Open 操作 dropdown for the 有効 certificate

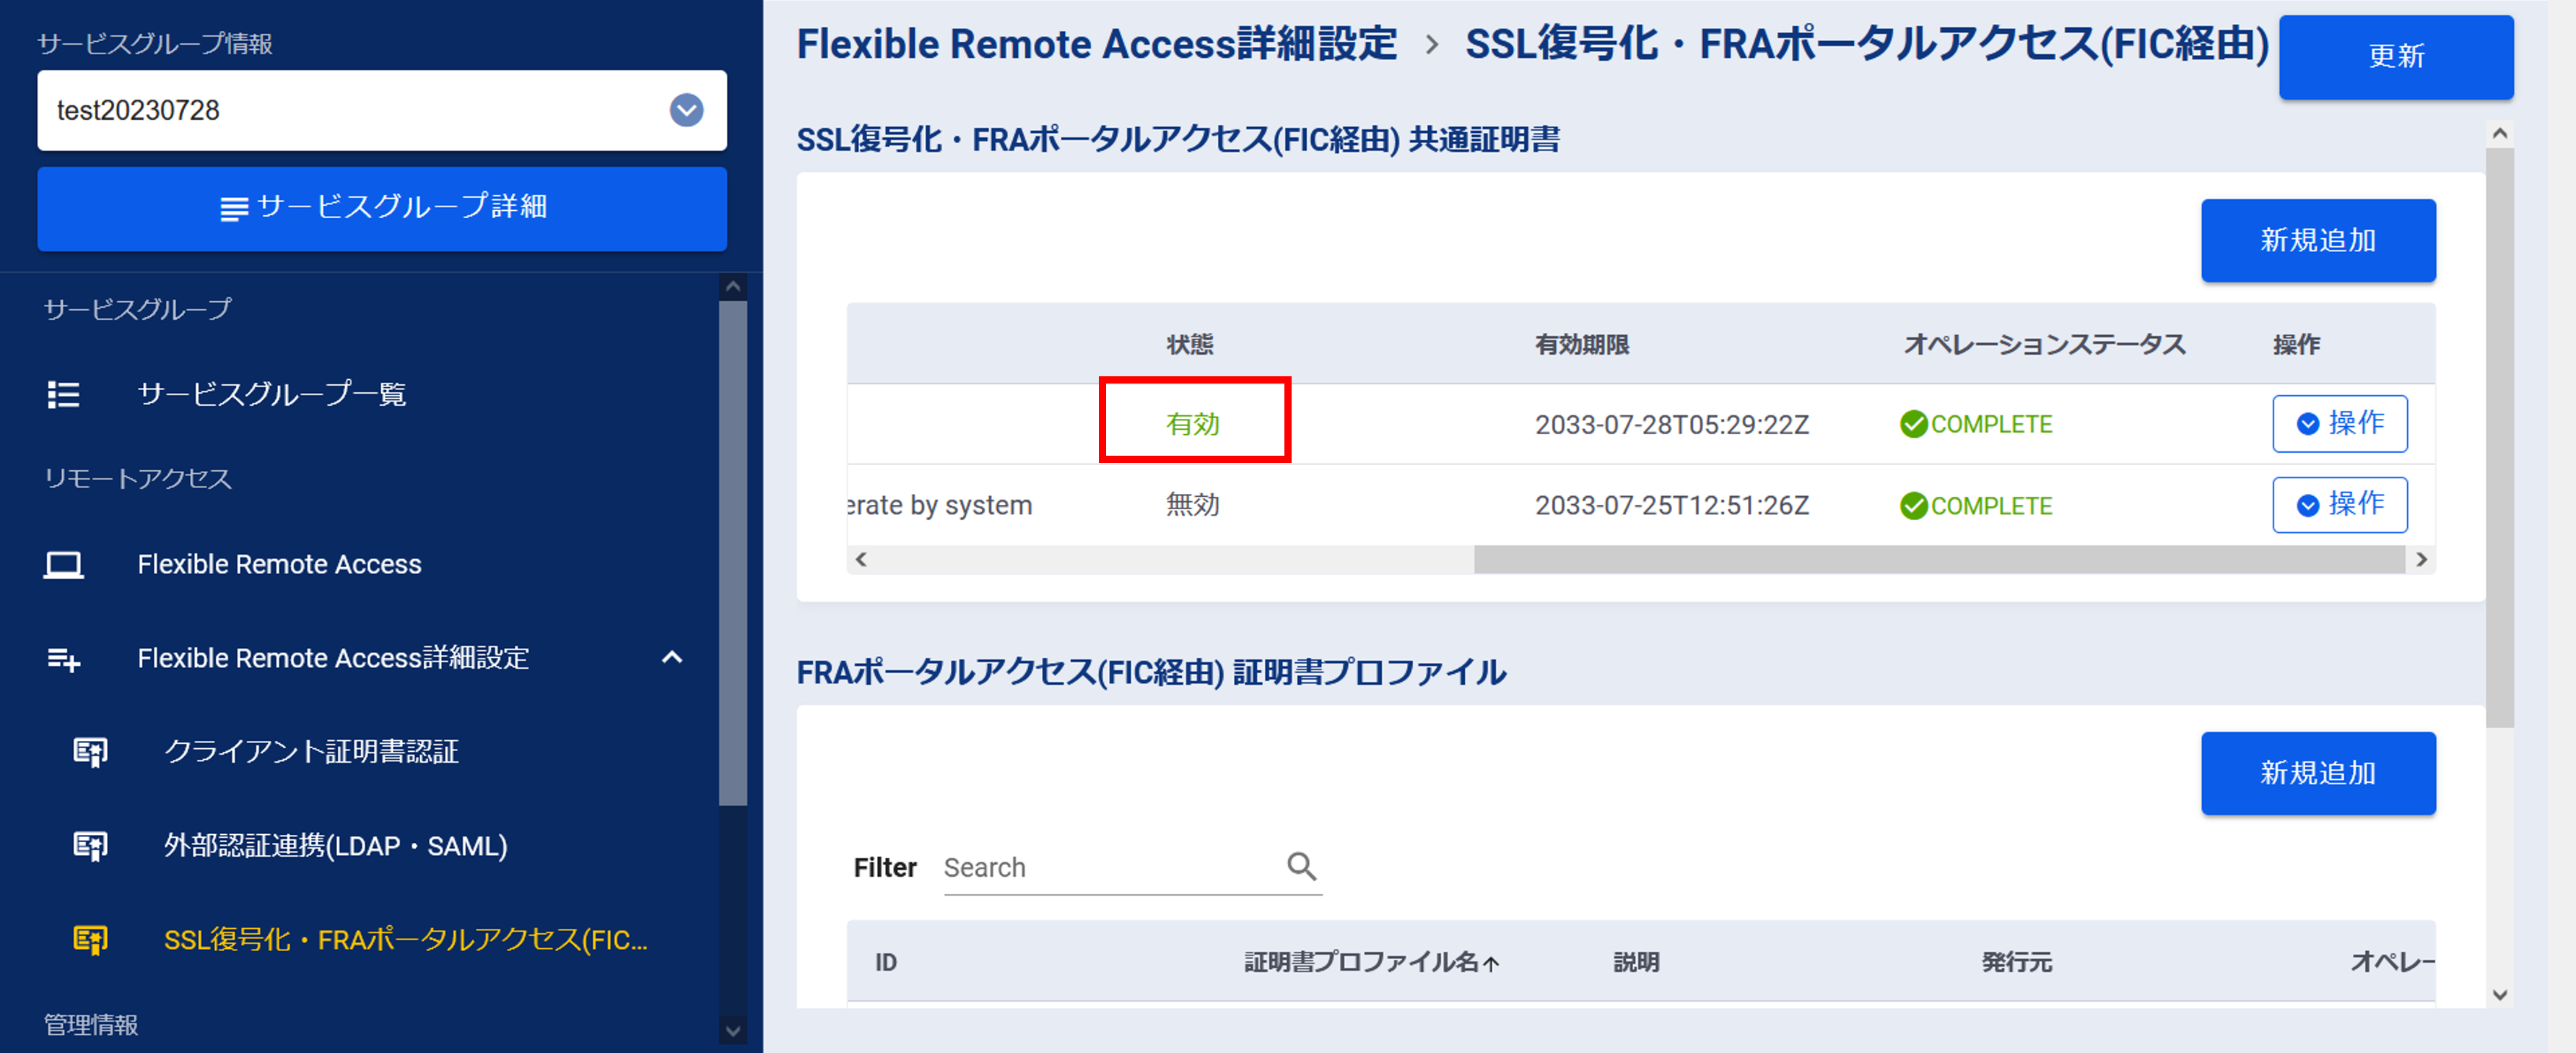coord(2339,424)
